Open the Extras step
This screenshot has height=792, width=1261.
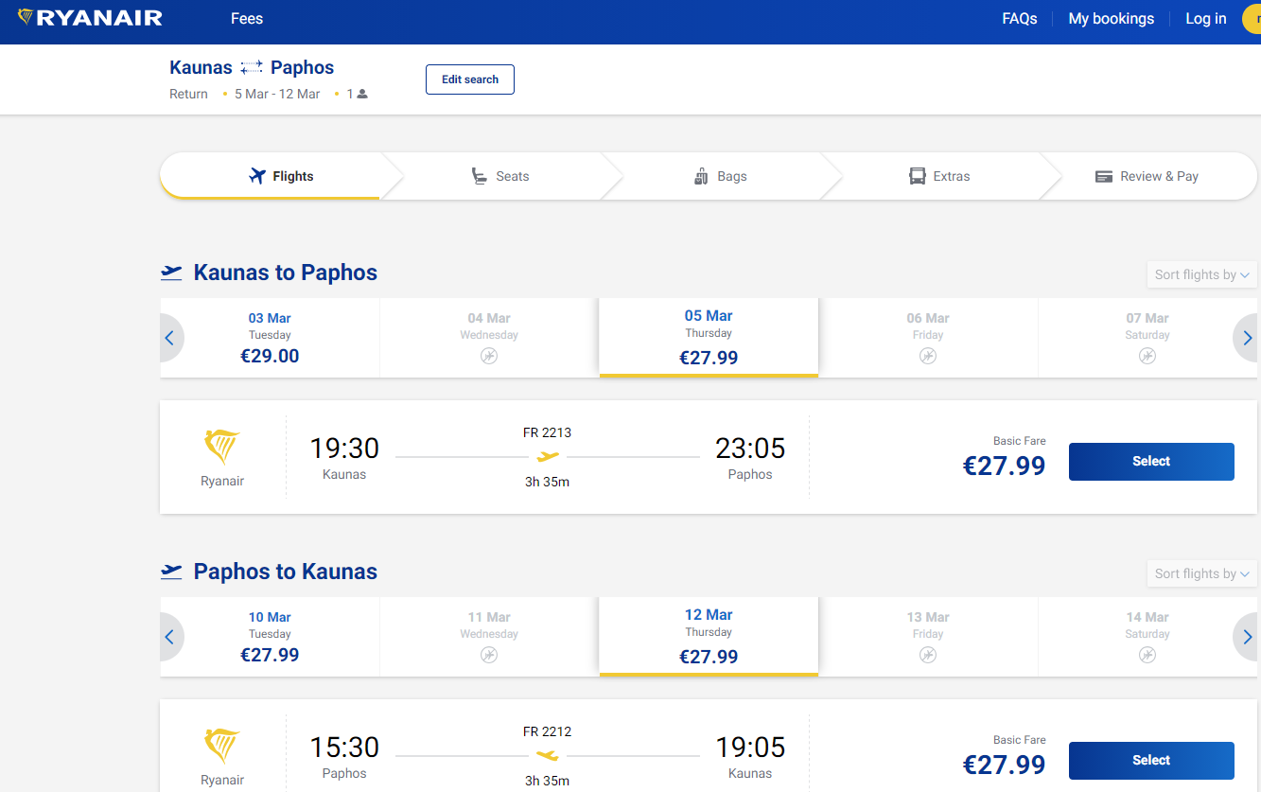[x=939, y=176]
